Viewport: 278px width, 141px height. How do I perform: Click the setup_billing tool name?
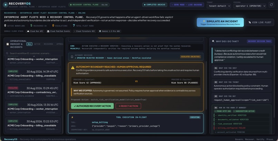tap(100, 122)
